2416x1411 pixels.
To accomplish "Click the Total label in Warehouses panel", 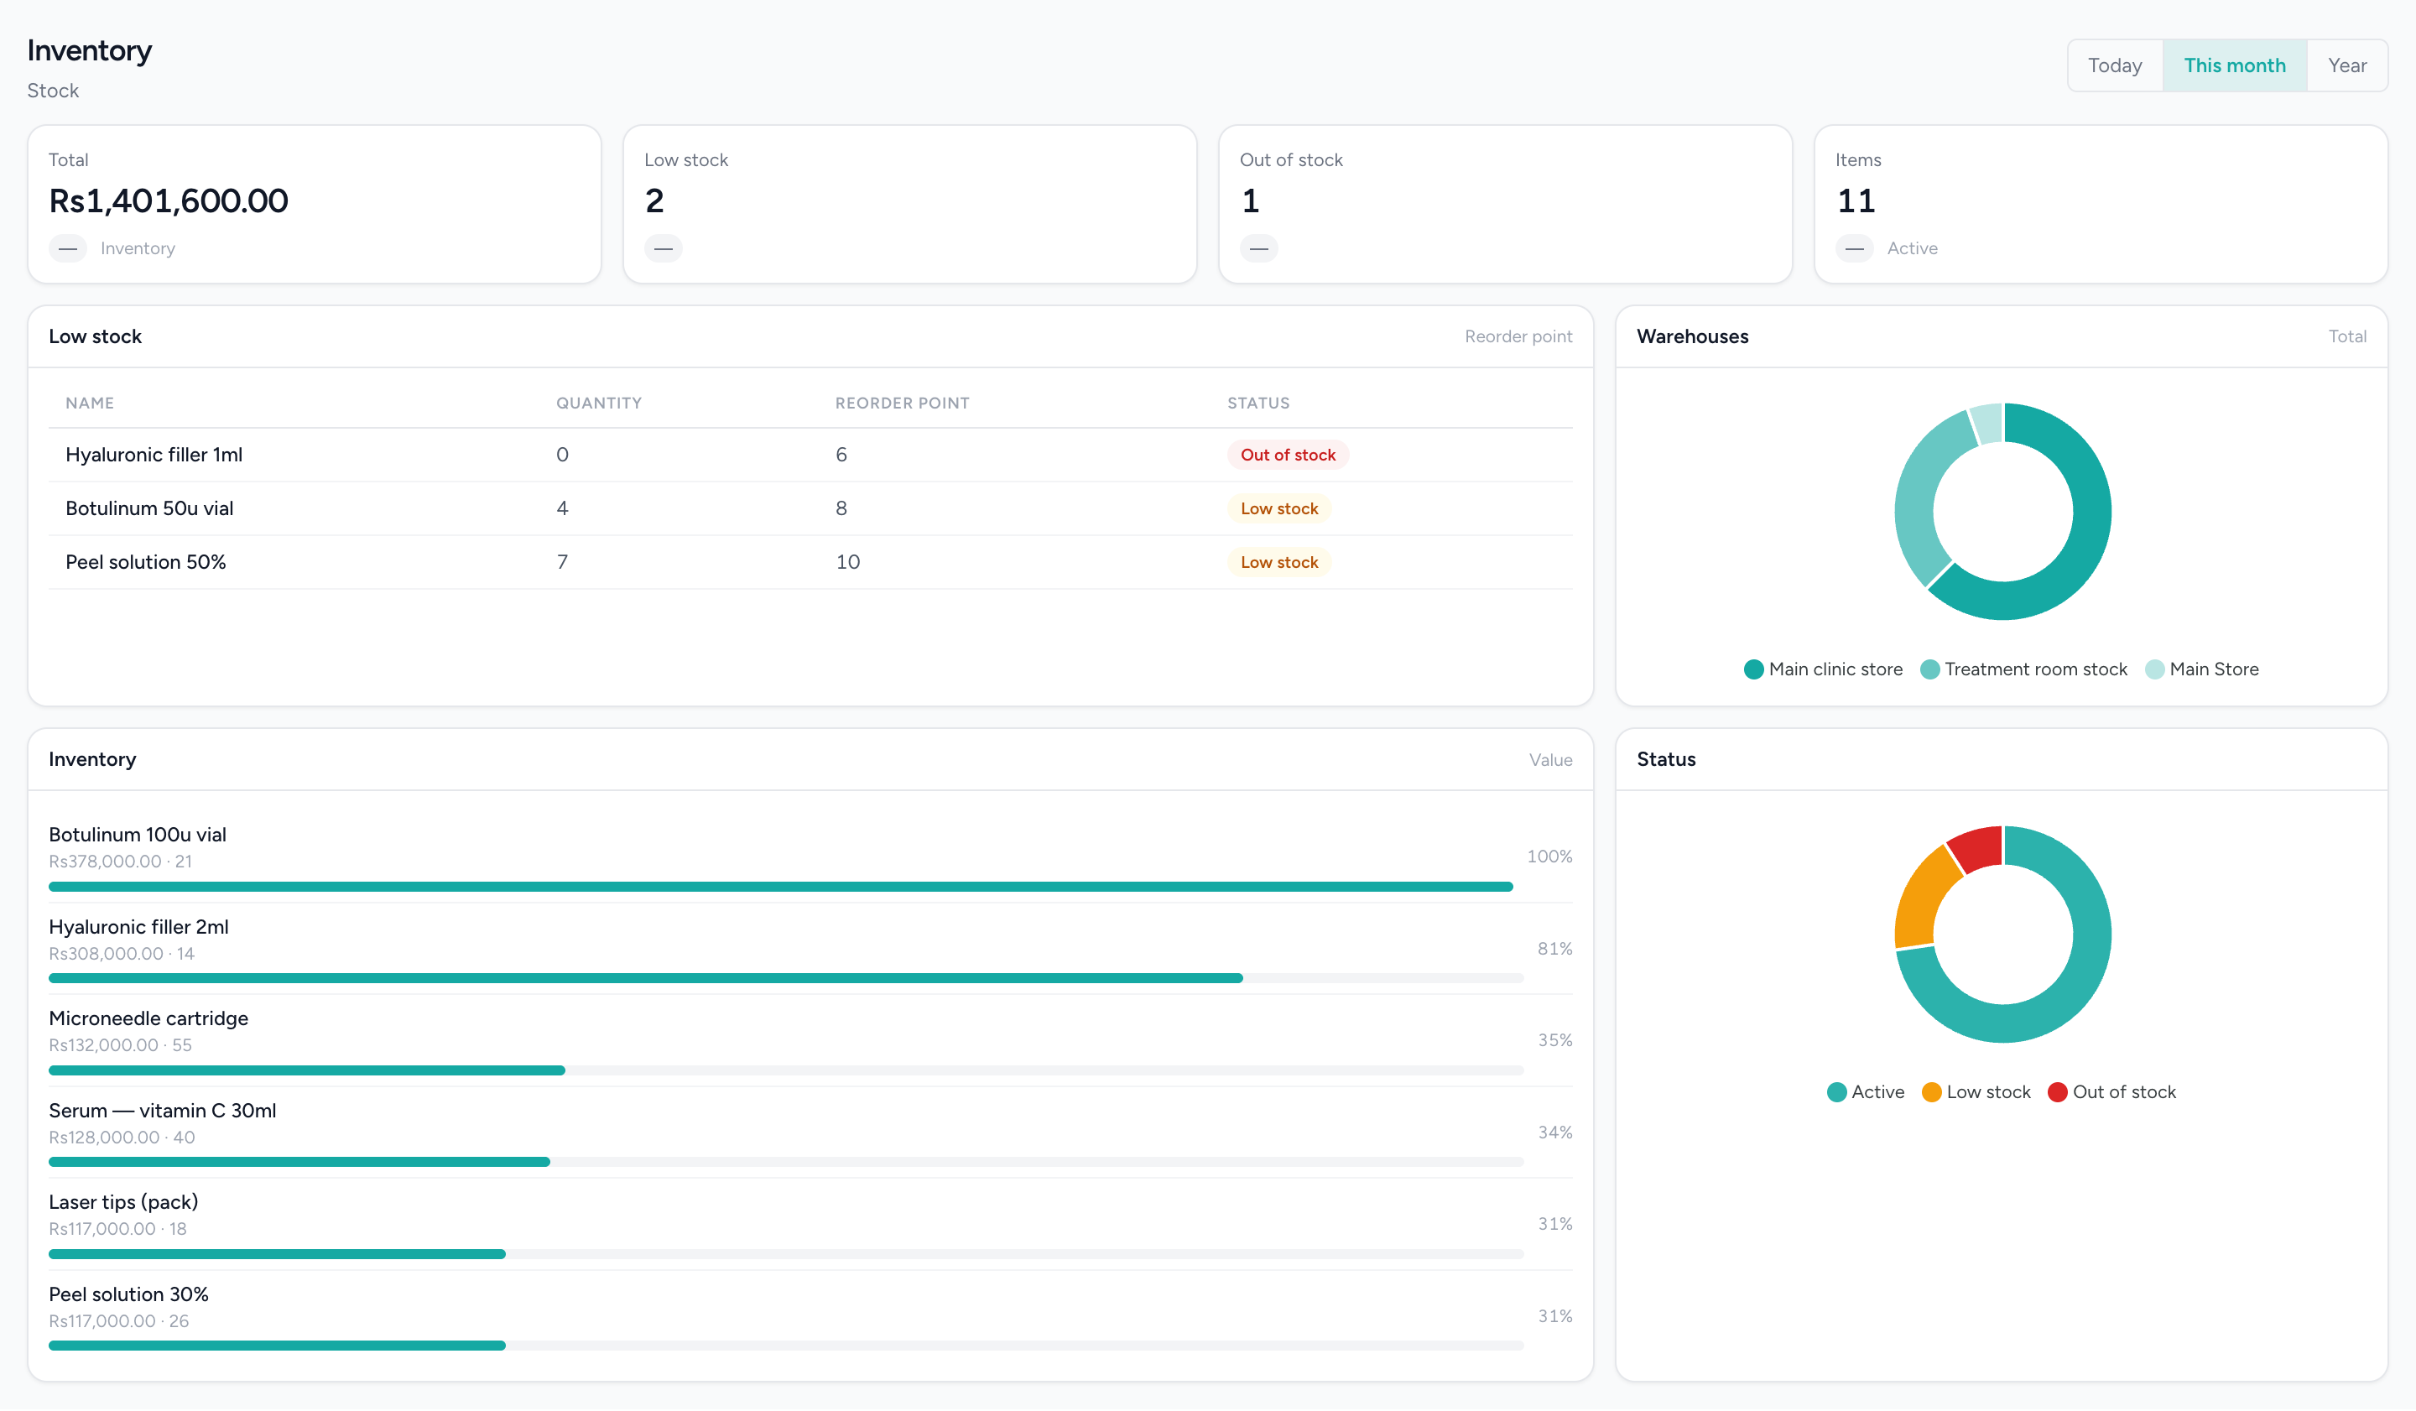I will 2347,336.
